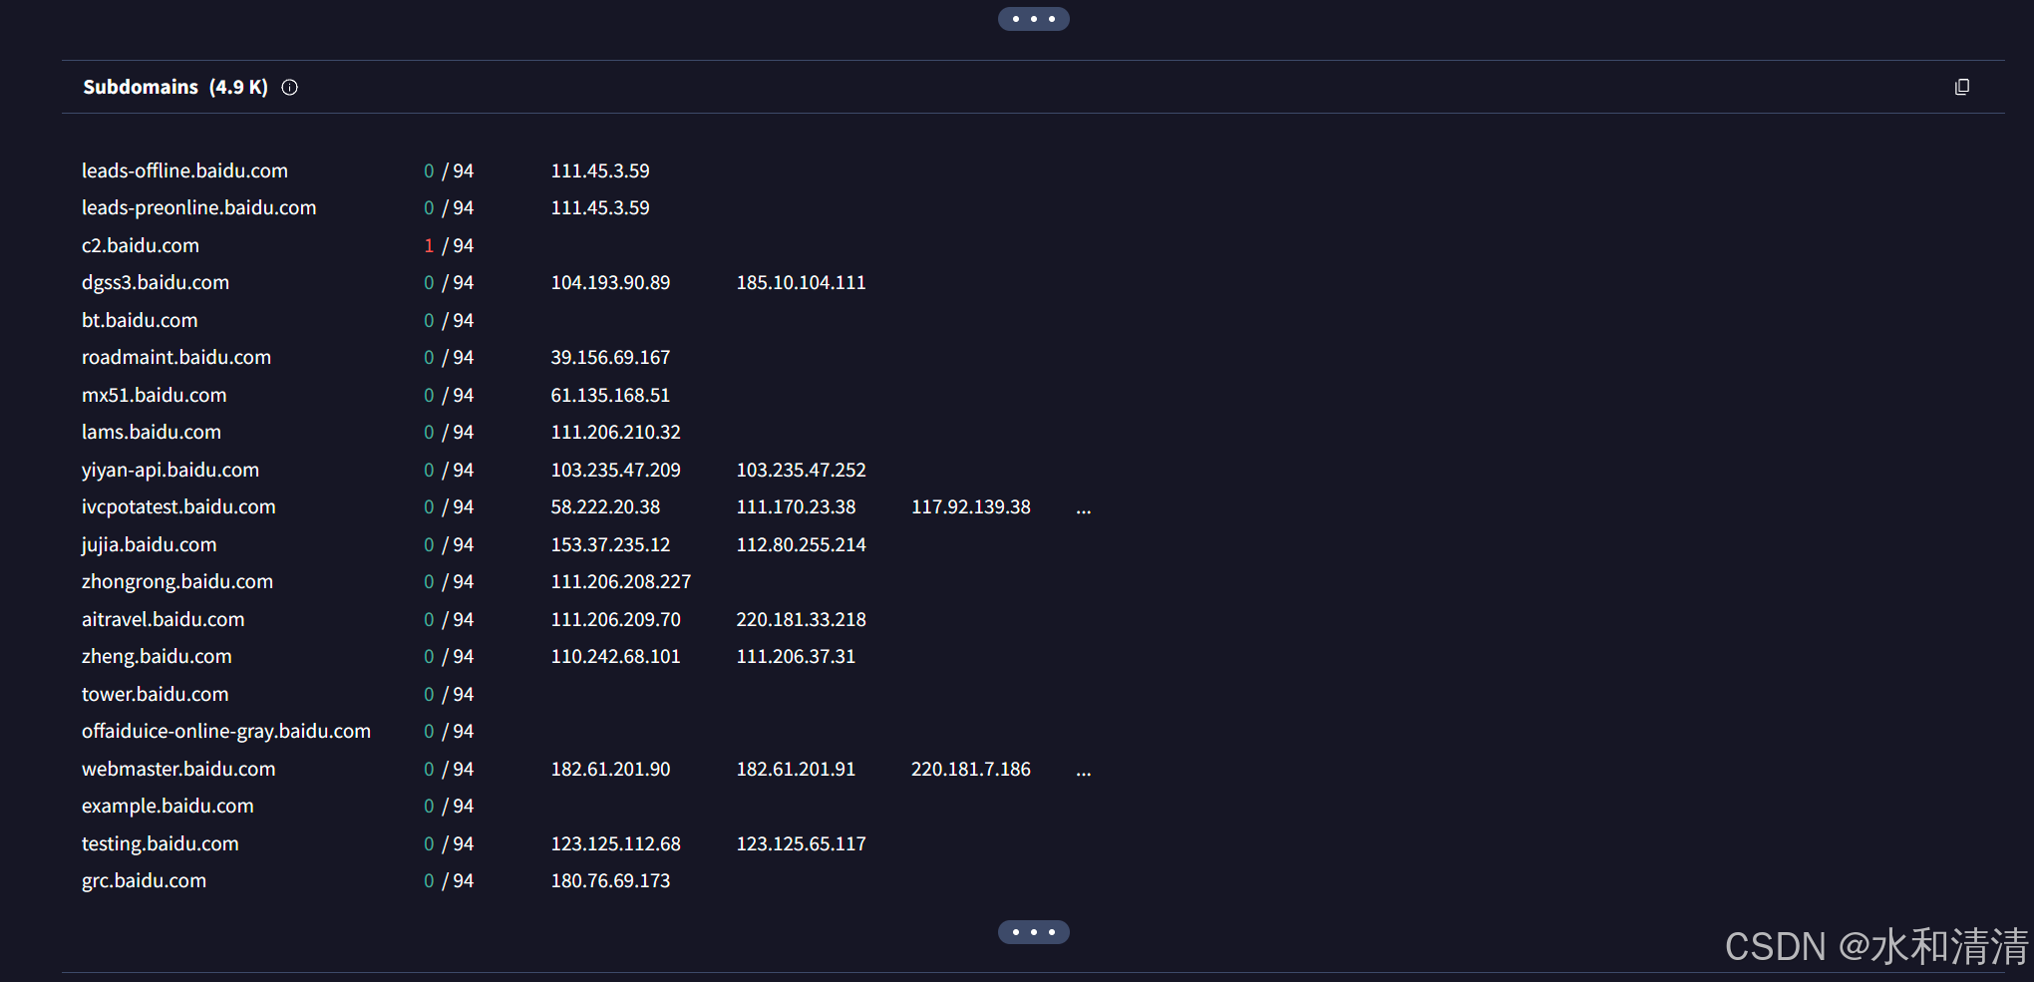The image size is (2034, 982).
Task: Open yiyan-api.baidu.com subdomain
Action: coord(170,470)
